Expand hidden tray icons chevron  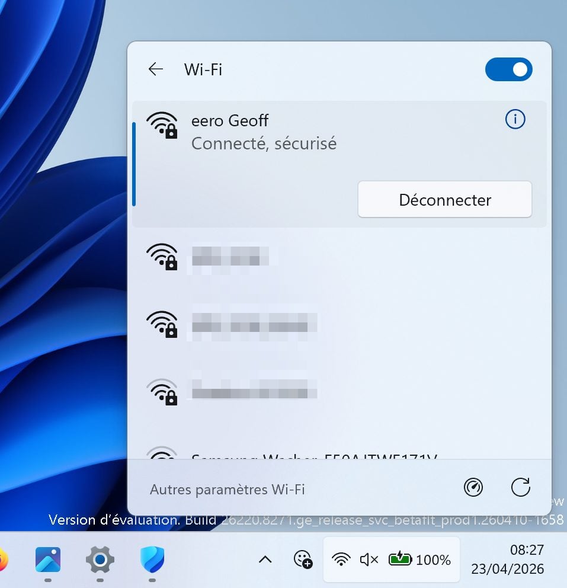click(x=265, y=559)
